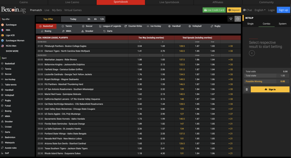Select the Counter-Strike chip

[133, 26]
